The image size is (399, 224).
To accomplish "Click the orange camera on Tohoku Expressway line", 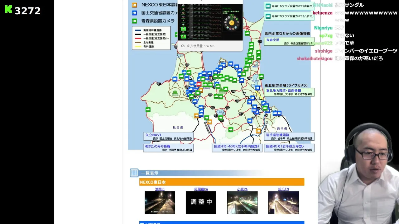I will [x=209, y=122].
